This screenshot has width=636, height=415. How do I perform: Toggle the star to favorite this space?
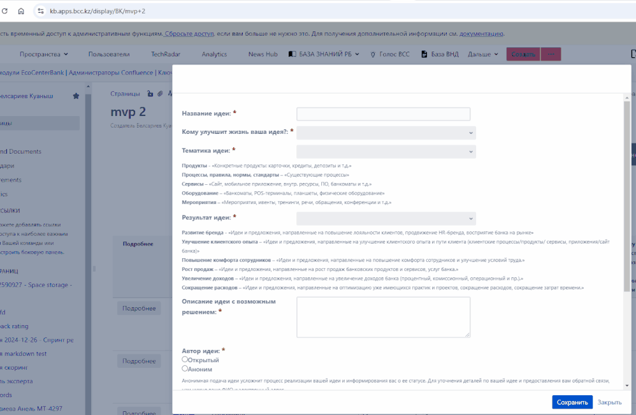(76, 96)
